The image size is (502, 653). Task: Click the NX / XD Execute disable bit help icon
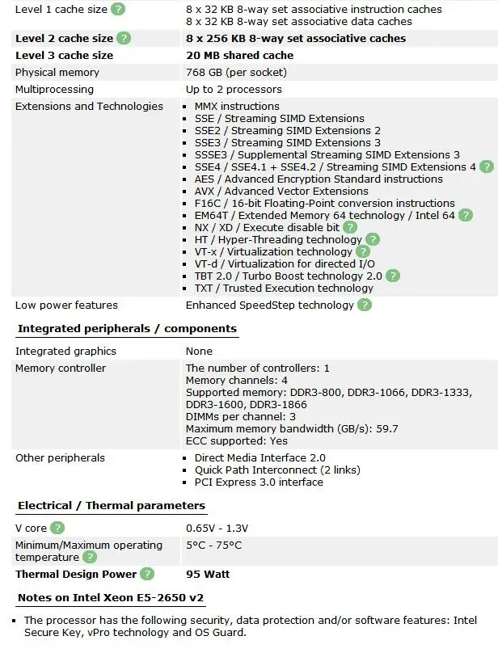tap(350, 227)
